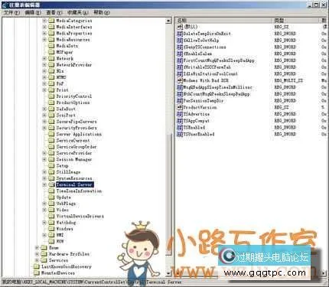Select the fWritableTSCCPermTab value name
This screenshot has height=287, width=329.
point(207,67)
